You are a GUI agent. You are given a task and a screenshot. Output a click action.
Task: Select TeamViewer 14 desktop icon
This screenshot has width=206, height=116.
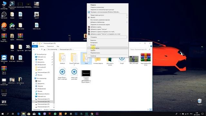pos(4,59)
